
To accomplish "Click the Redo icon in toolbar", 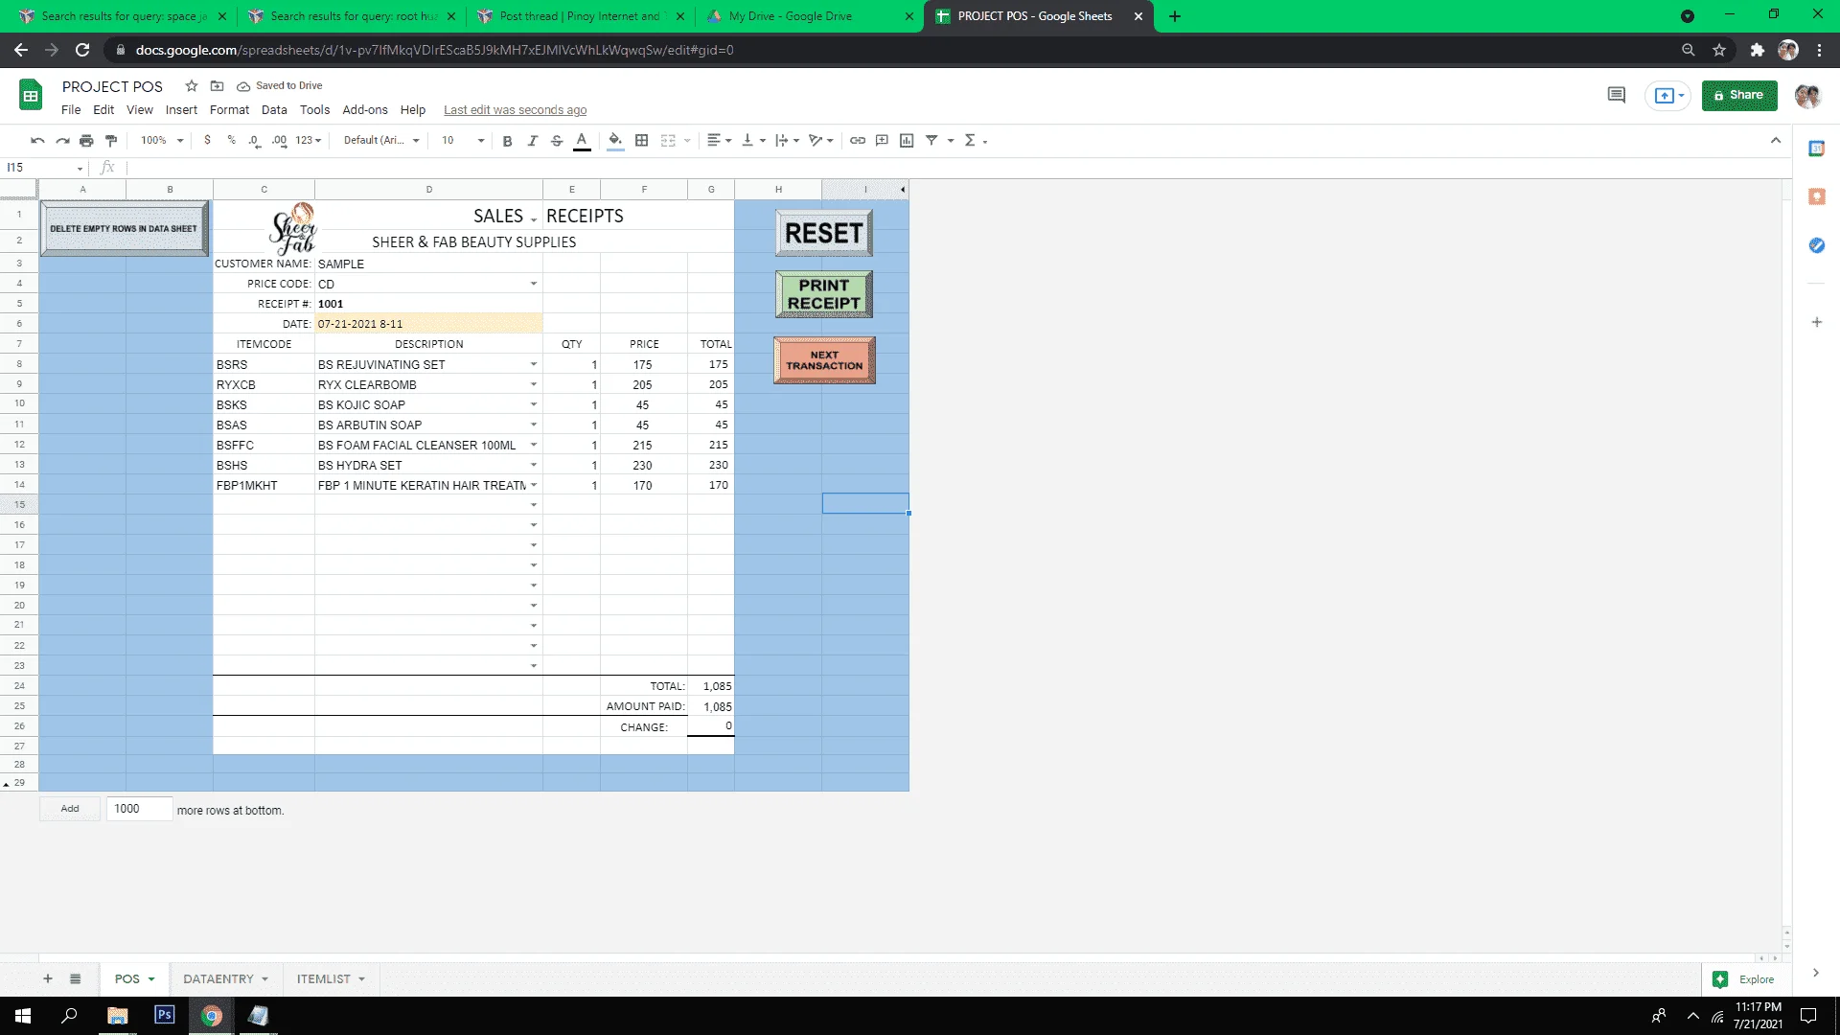I will tap(62, 140).
